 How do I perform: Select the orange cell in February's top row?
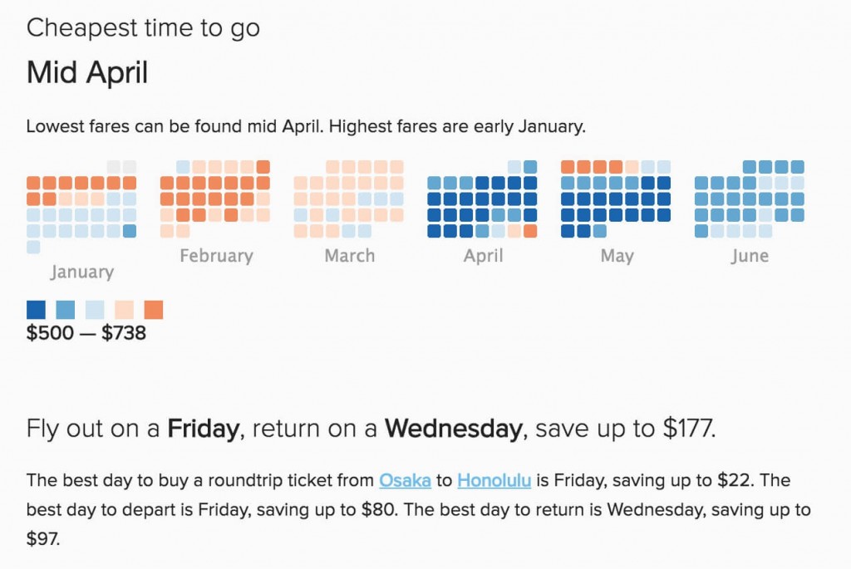coord(263,166)
